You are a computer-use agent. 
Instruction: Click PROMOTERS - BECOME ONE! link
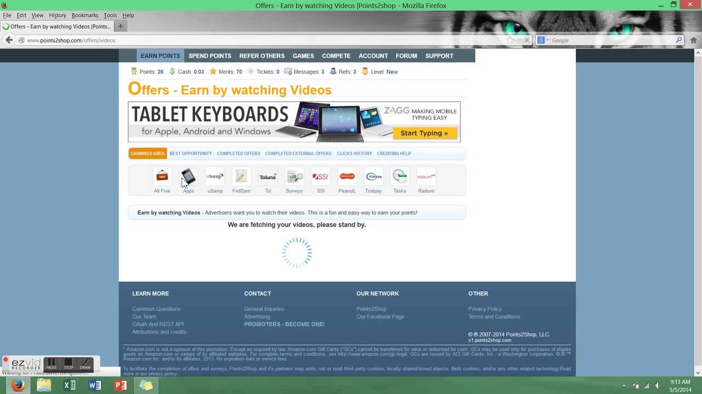[x=284, y=325]
